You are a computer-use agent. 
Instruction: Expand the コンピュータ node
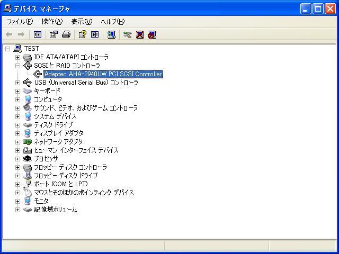pyautogui.click(x=17, y=99)
